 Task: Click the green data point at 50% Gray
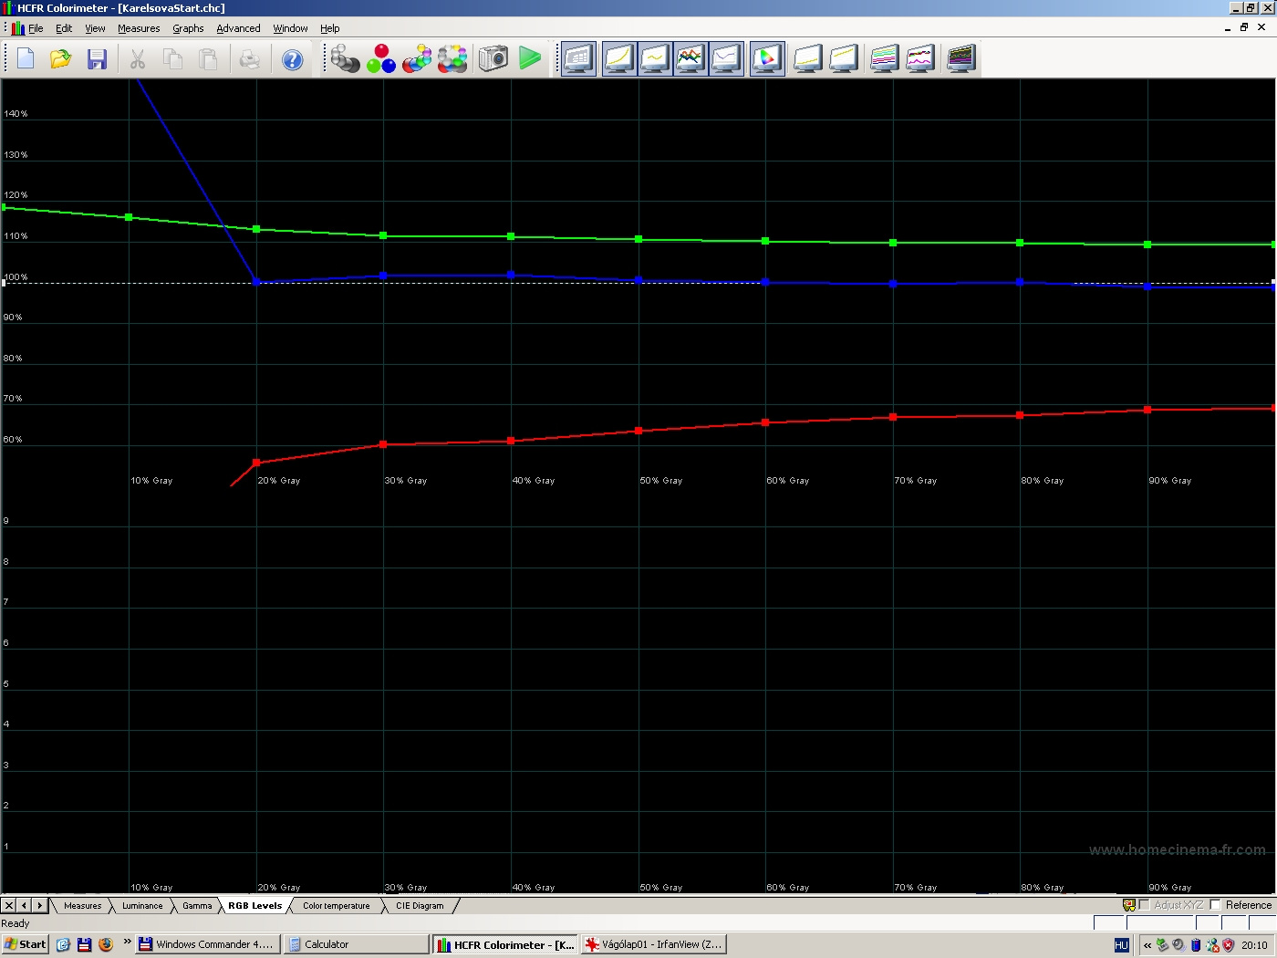pos(638,239)
